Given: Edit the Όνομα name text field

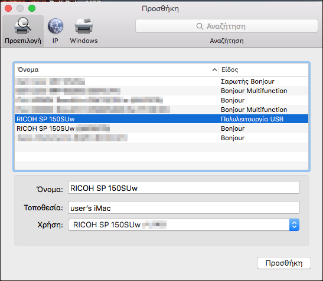Looking at the screenshot, I should coord(184,187).
